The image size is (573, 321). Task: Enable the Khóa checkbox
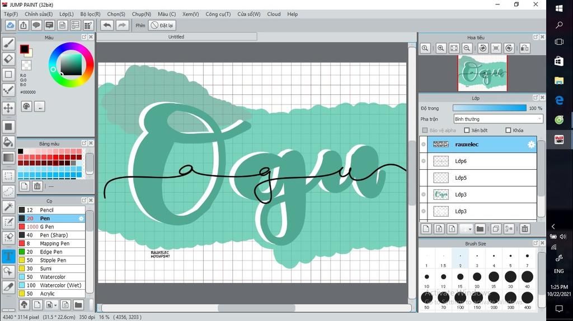[x=508, y=130]
